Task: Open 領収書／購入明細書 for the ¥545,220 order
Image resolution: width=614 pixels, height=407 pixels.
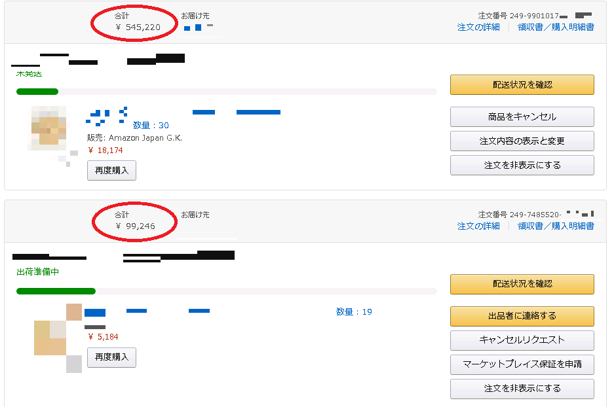Action: [556, 27]
